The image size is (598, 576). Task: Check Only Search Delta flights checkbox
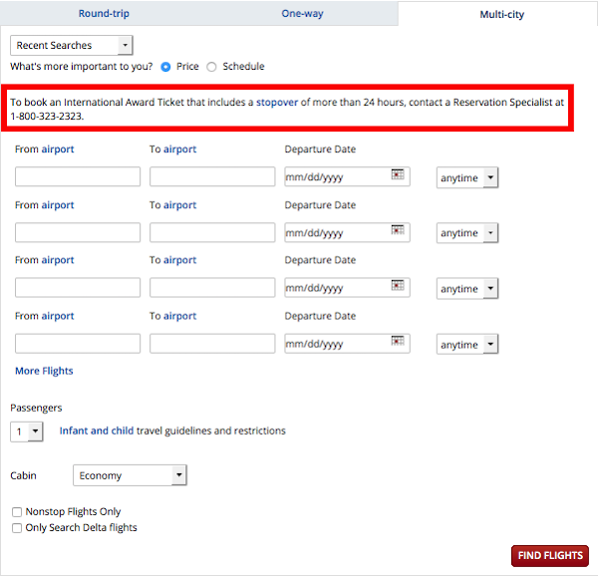(17, 528)
